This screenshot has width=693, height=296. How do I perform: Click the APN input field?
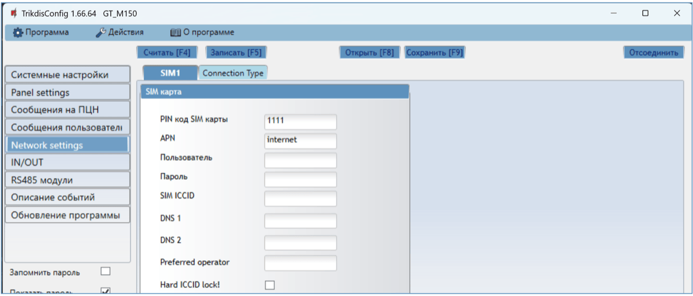tap(300, 140)
